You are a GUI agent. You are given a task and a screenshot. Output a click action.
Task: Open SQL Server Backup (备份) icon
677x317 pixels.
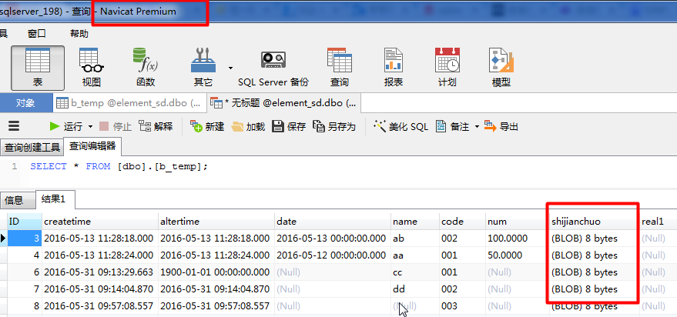[273, 67]
